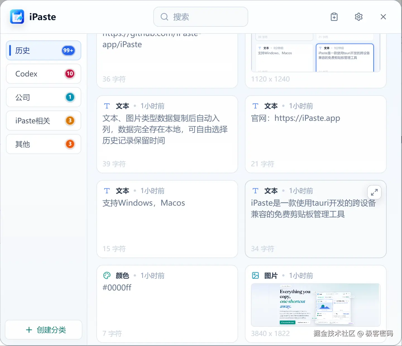402x346 pixels.
Task: Click the 图片 type label
Action: click(x=271, y=276)
